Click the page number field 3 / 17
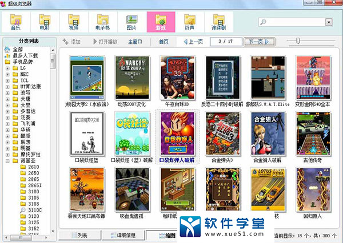This screenshot has height=243, width=343. [226, 42]
